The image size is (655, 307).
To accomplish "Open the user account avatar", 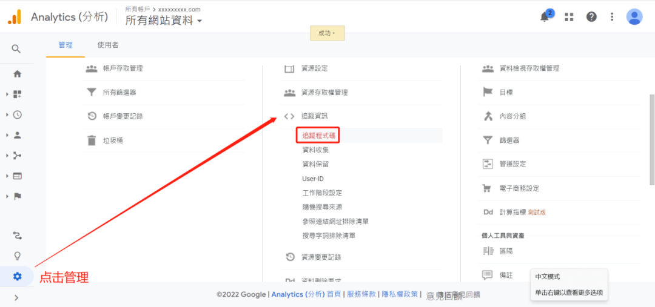I will coord(634,17).
